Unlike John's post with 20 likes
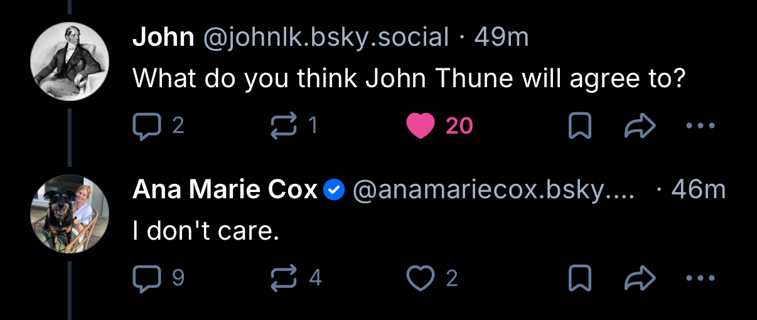 click(420, 126)
